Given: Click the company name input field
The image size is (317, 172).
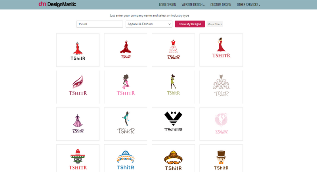Looking at the screenshot, I should tap(99, 24).
